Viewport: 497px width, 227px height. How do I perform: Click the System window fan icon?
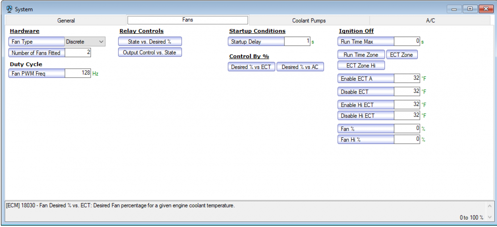(x=9, y=9)
